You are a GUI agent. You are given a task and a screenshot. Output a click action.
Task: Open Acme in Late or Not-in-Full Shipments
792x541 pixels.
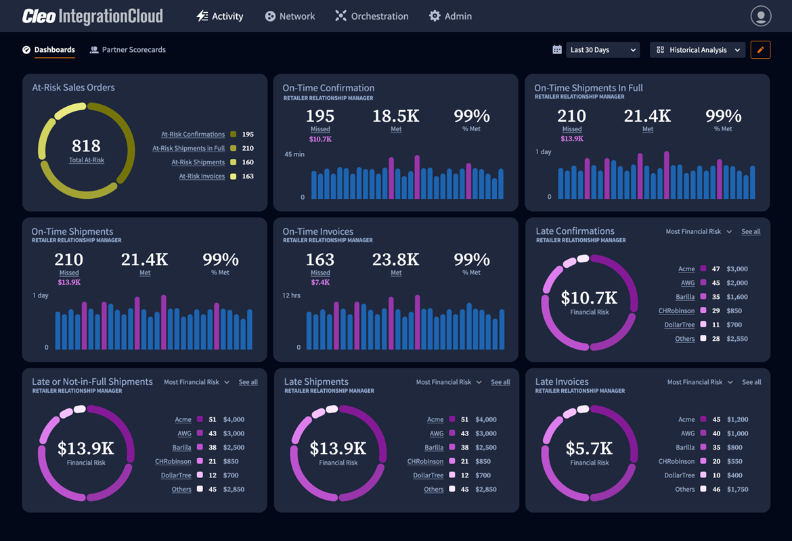coord(183,419)
